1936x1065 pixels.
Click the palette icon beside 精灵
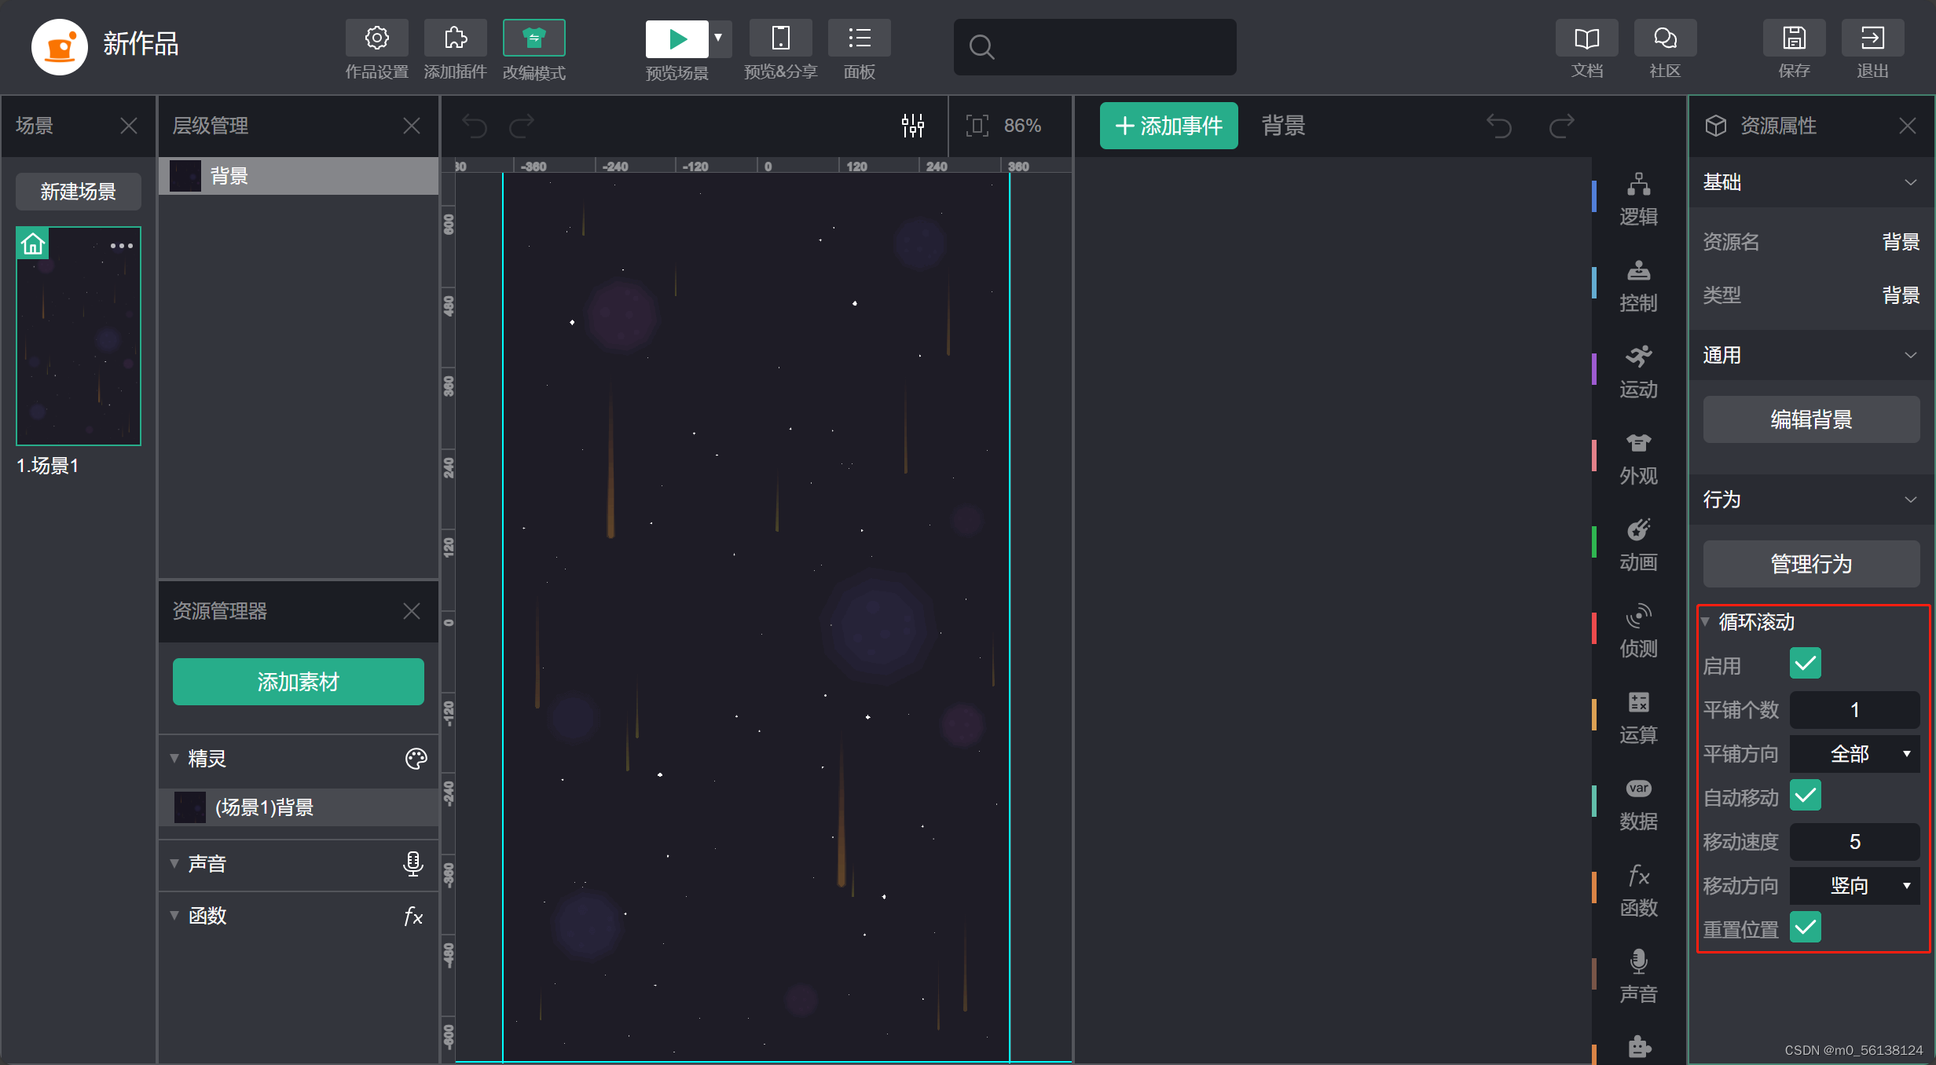tap(416, 759)
